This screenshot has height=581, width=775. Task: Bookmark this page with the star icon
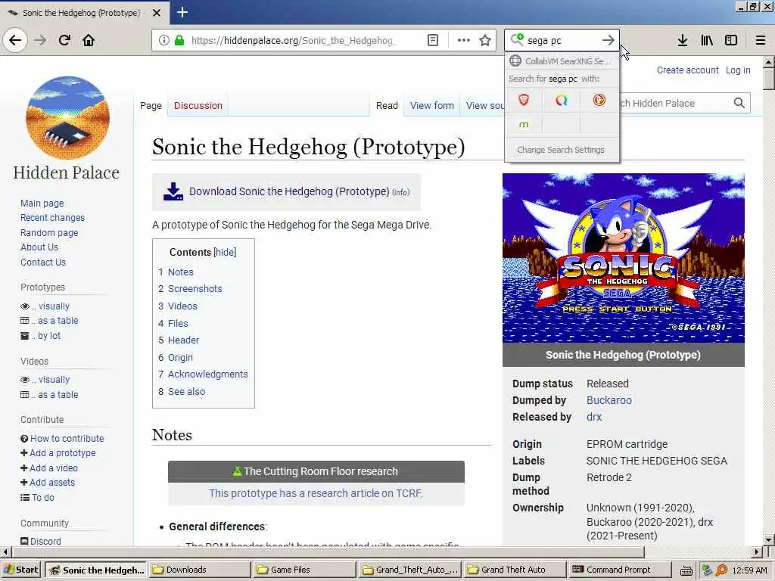coord(485,41)
